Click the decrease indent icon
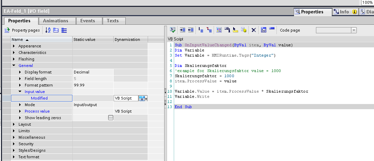The height and width of the screenshot is (161, 374). click(191, 30)
